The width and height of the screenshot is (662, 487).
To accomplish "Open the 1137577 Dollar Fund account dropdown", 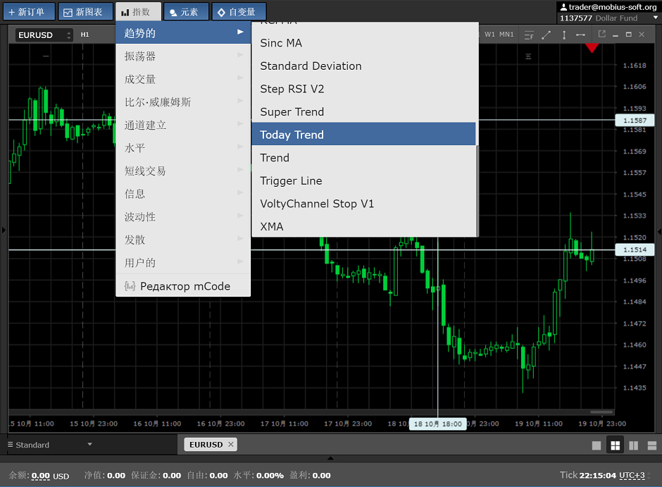I will point(608,18).
